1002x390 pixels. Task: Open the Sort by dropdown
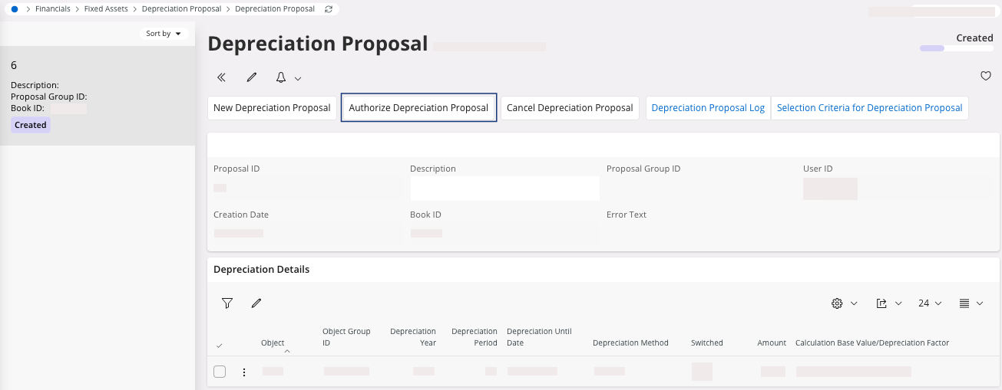click(x=164, y=34)
